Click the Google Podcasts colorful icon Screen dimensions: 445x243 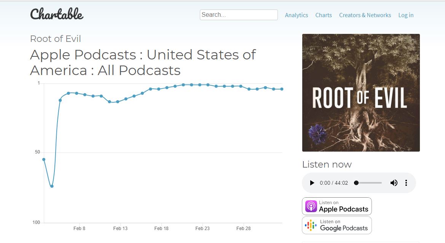311,225
